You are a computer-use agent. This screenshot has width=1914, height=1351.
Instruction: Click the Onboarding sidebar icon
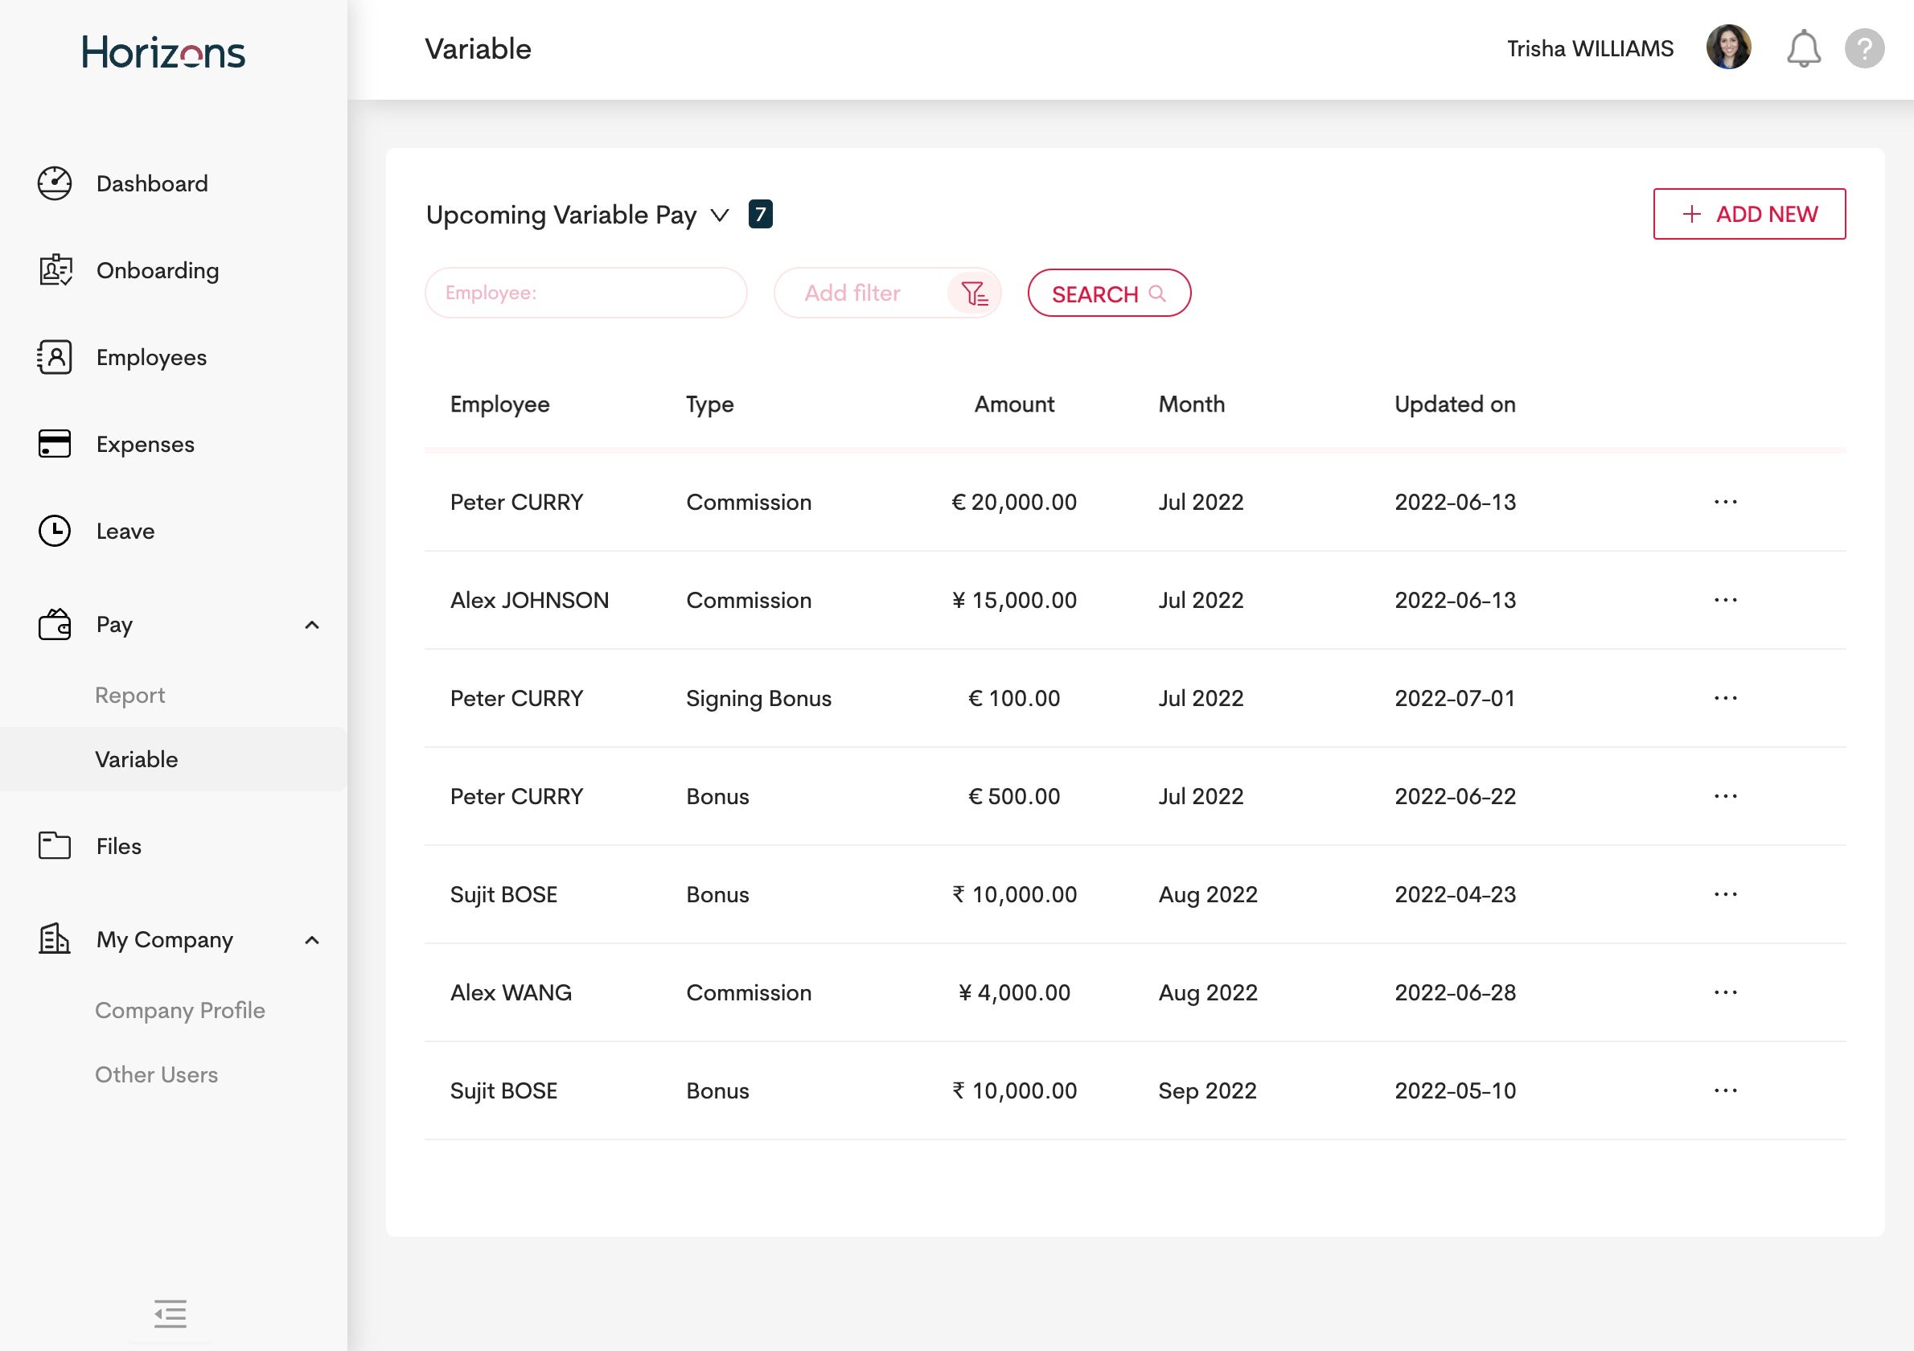point(55,270)
